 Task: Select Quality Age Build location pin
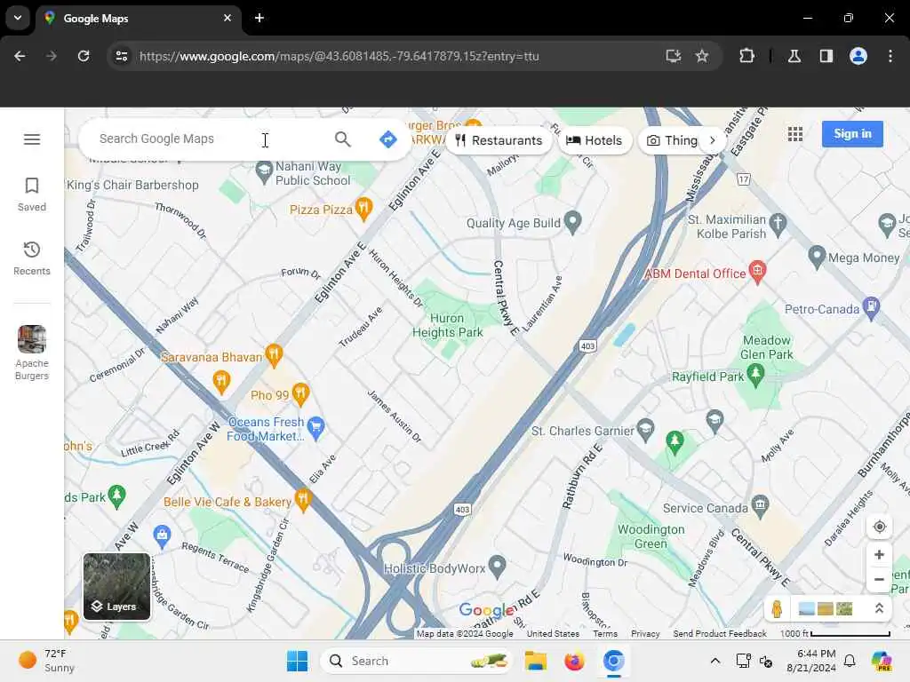[x=573, y=222]
